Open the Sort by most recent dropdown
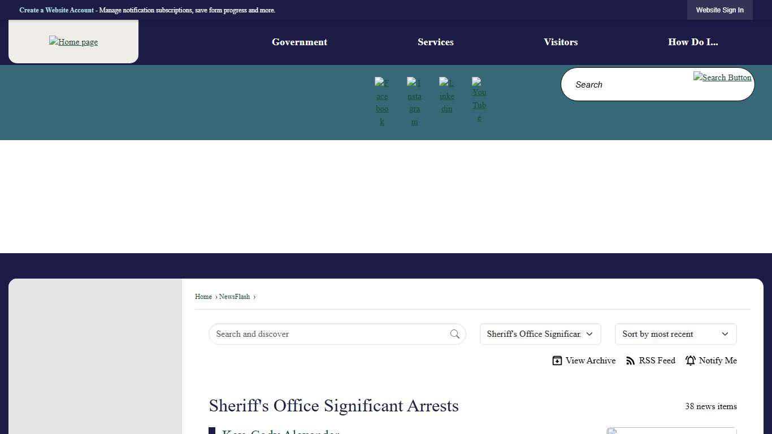Screen dimensions: 772x434 (x=675, y=334)
